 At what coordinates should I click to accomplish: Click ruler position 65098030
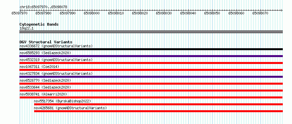tap(164, 13)
